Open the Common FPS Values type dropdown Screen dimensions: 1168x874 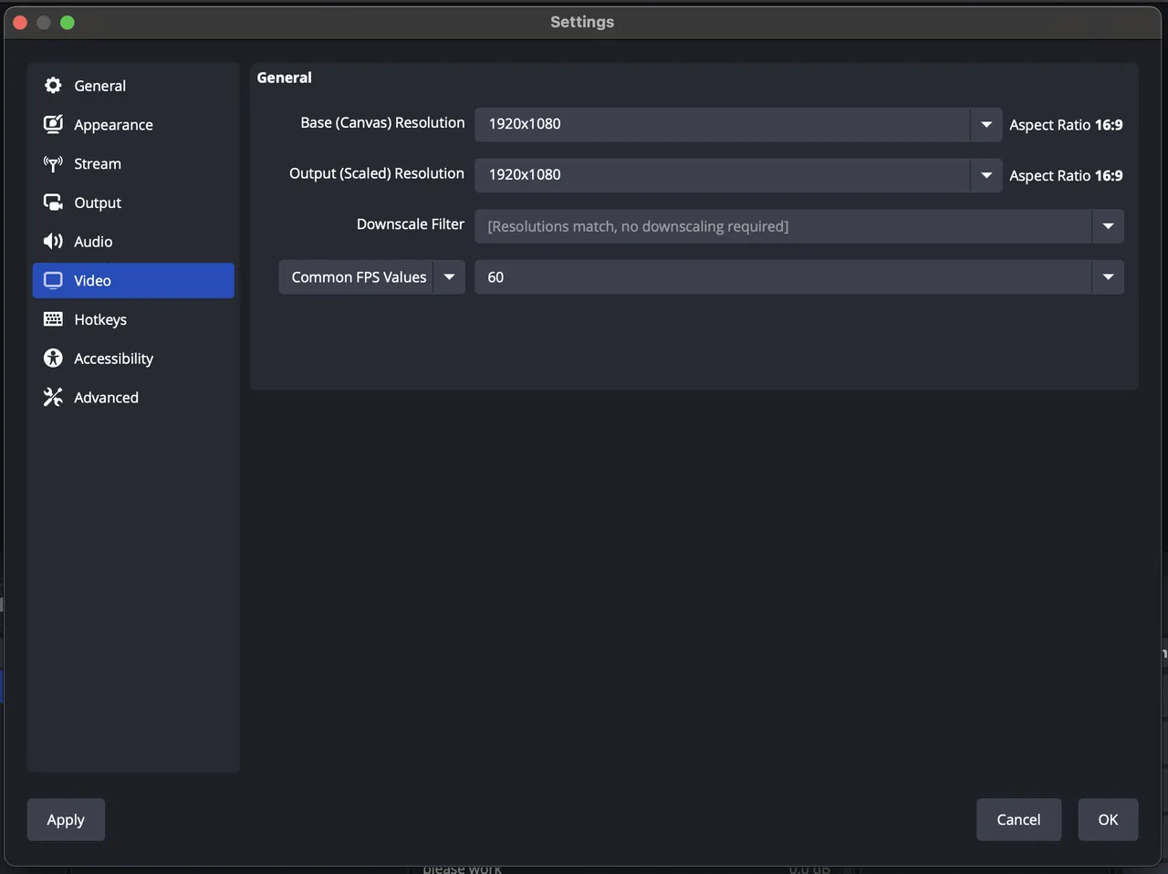pyautogui.click(x=371, y=277)
